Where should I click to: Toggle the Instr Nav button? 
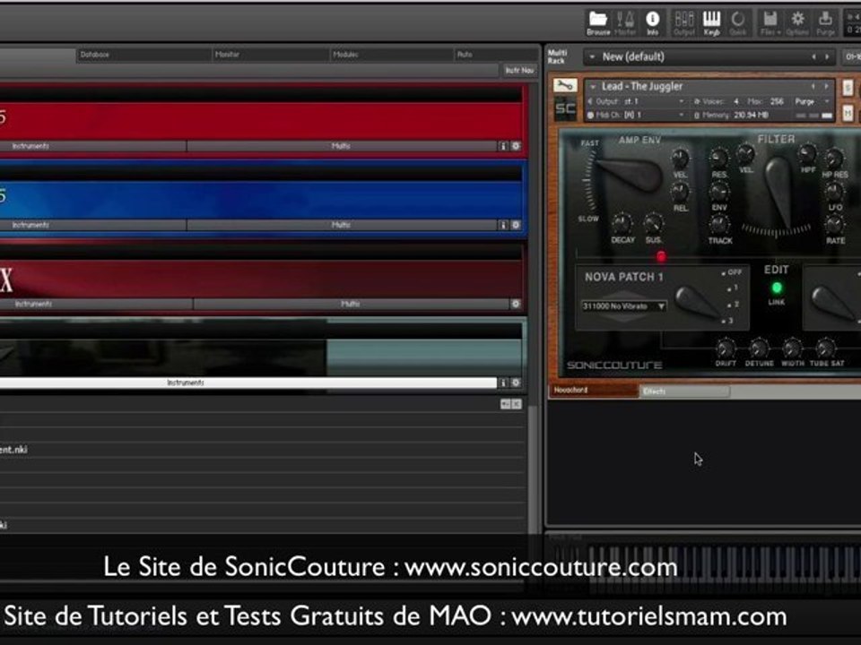point(519,70)
